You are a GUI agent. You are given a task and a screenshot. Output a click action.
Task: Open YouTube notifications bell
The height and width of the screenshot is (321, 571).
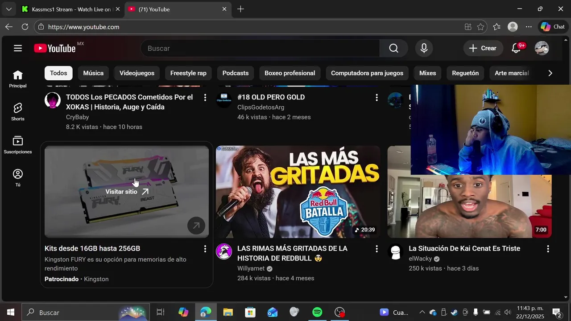click(516, 48)
